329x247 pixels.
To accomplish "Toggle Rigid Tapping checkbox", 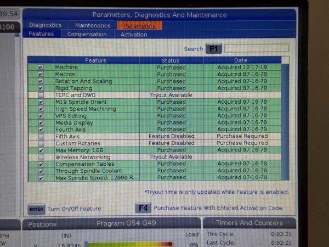I will 41,88.
